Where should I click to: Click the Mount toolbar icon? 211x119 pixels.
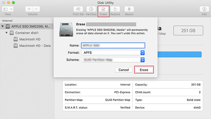129,9
